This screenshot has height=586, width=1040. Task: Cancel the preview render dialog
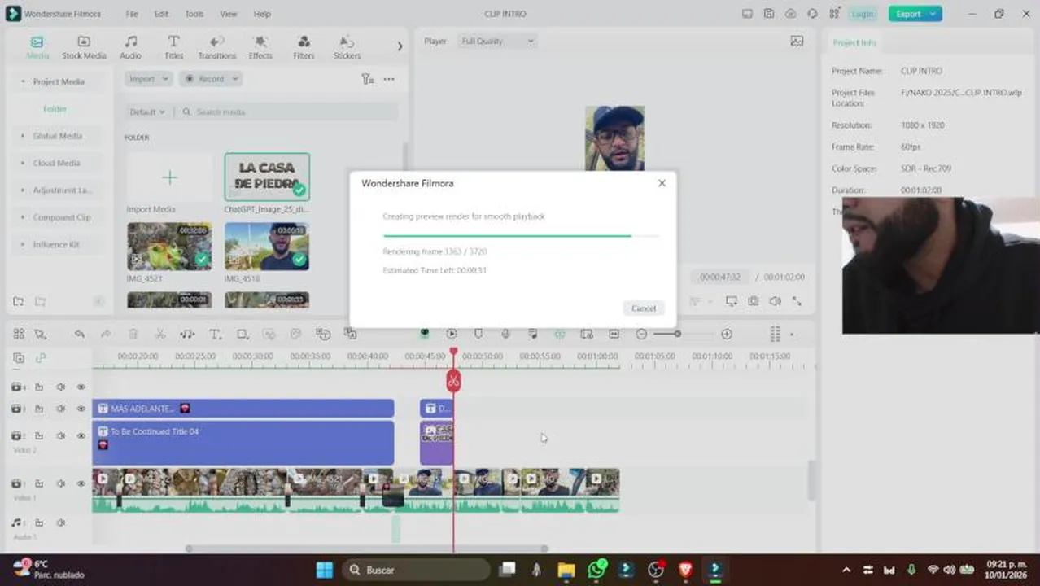click(643, 308)
